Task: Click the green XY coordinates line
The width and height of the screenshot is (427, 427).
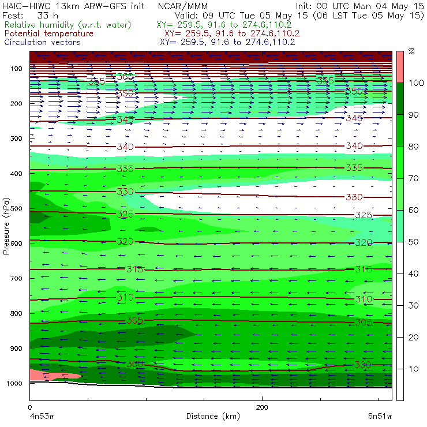Action: pyautogui.click(x=224, y=25)
